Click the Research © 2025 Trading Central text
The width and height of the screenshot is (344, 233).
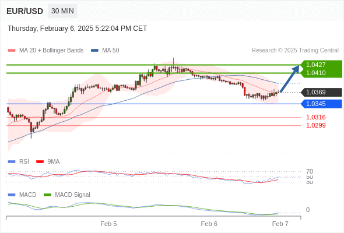[x=295, y=51]
